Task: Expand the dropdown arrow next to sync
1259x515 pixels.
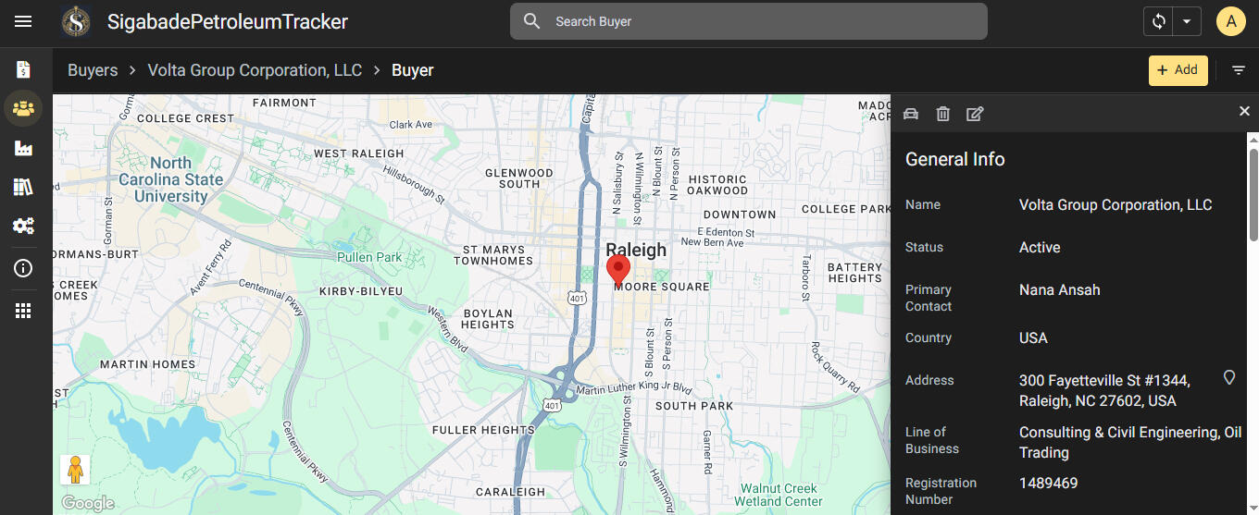Action: click(x=1186, y=21)
